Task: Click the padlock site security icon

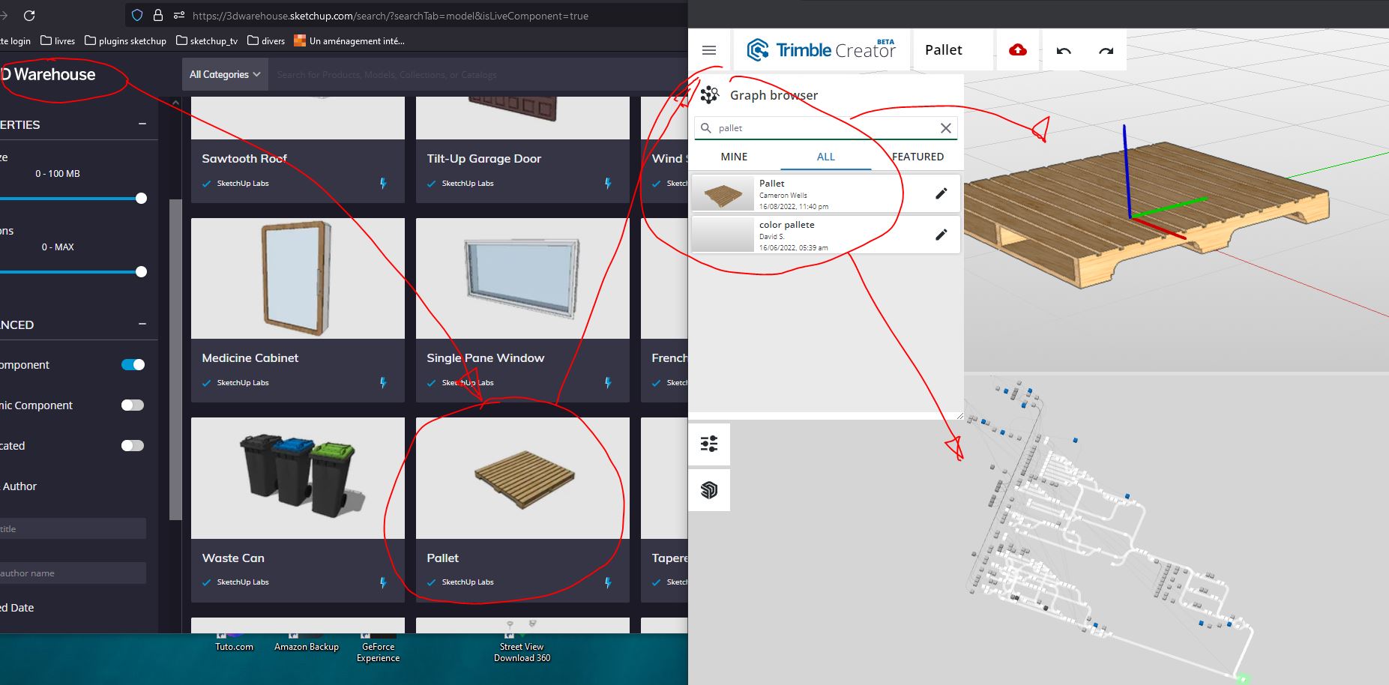Action: 157,15
